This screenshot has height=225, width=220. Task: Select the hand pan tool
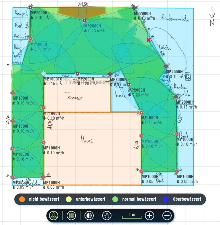tap(107, 216)
